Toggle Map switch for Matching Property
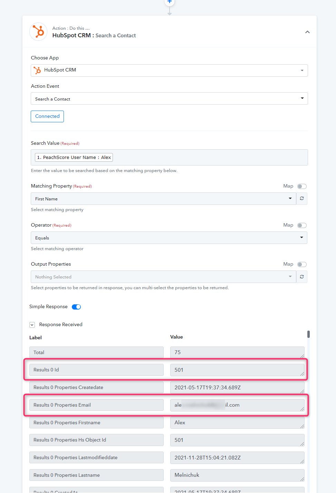Image resolution: width=336 pixels, height=493 pixels. point(302,186)
